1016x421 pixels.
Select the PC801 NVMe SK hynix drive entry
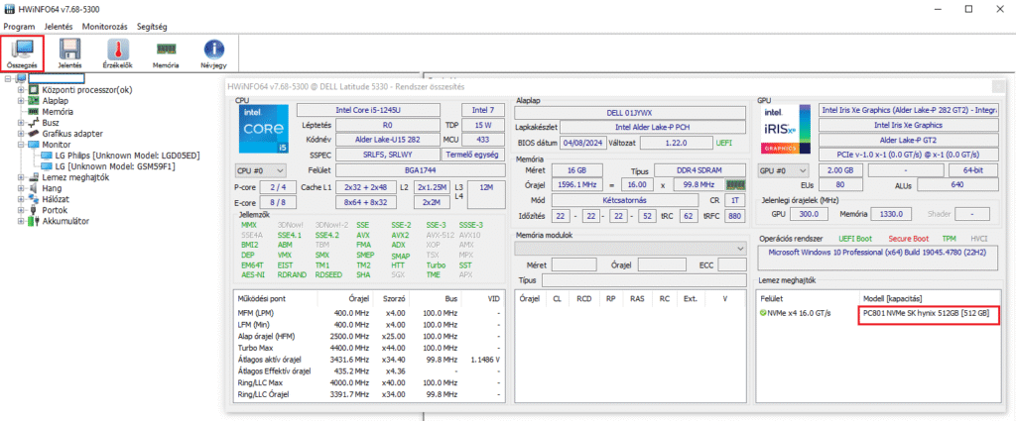(x=928, y=314)
